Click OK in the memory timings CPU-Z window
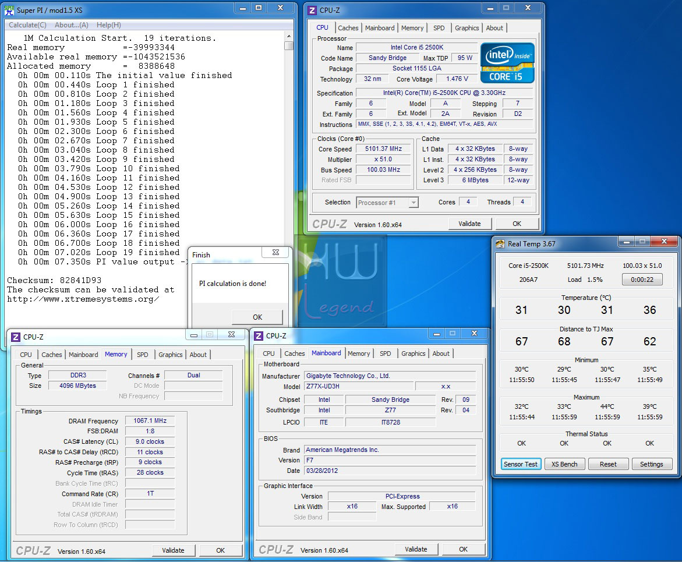 (x=221, y=550)
